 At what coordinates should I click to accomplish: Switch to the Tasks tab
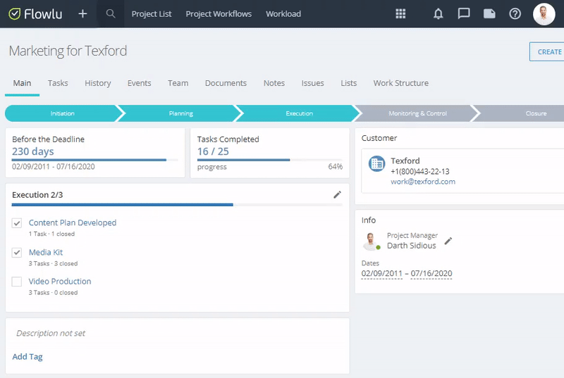[x=58, y=83]
